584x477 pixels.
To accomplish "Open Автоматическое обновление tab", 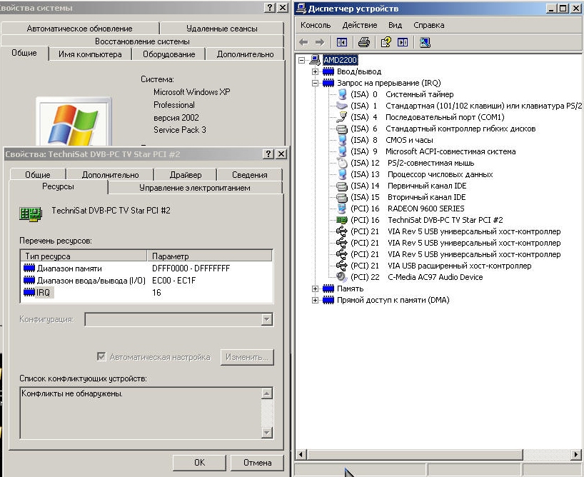I will pos(80,29).
